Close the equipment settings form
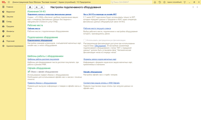Screen dimensions: 201x120 click(x=197, y=7)
